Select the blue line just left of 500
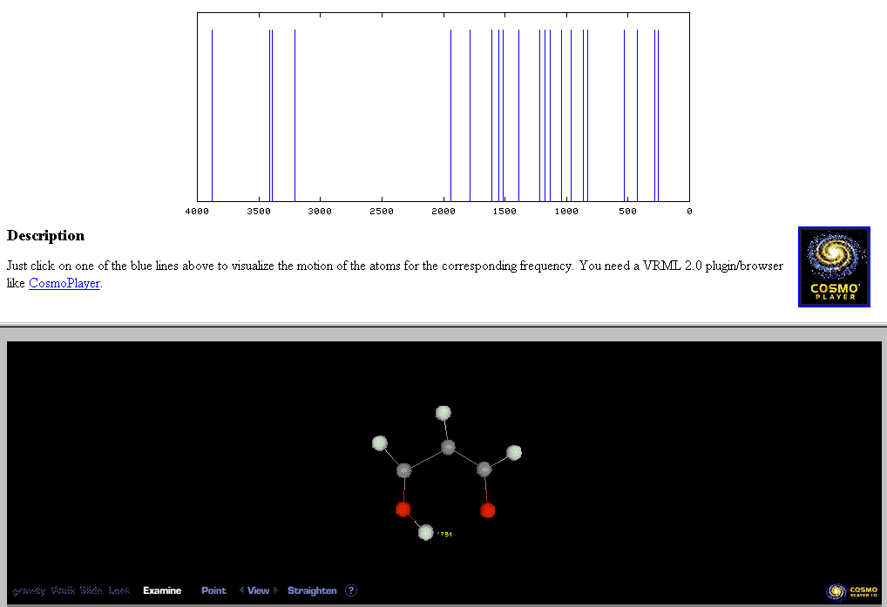 [625, 115]
